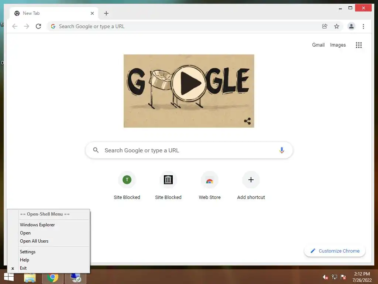378x284 pixels.
Task: Open the Chrome profile avatar
Action: [x=351, y=26]
